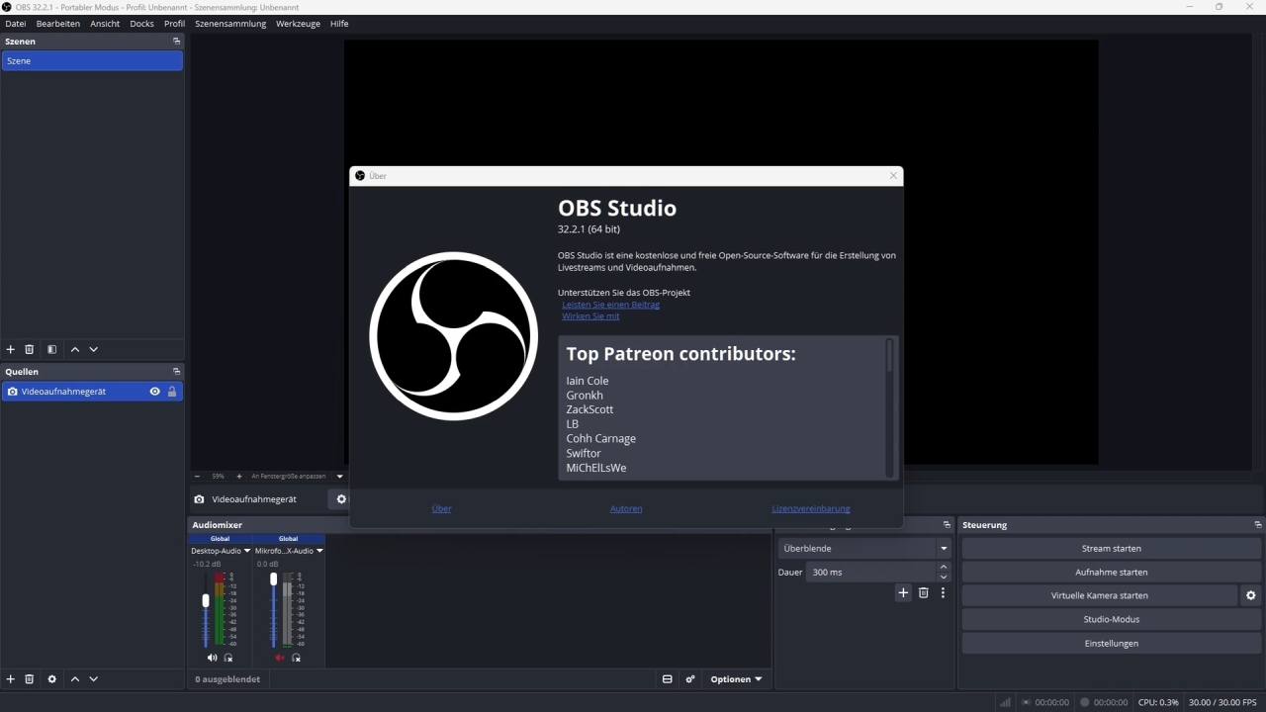Click Aufnahme starten button
This screenshot has height=712, width=1266.
[x=1112, y=572]
